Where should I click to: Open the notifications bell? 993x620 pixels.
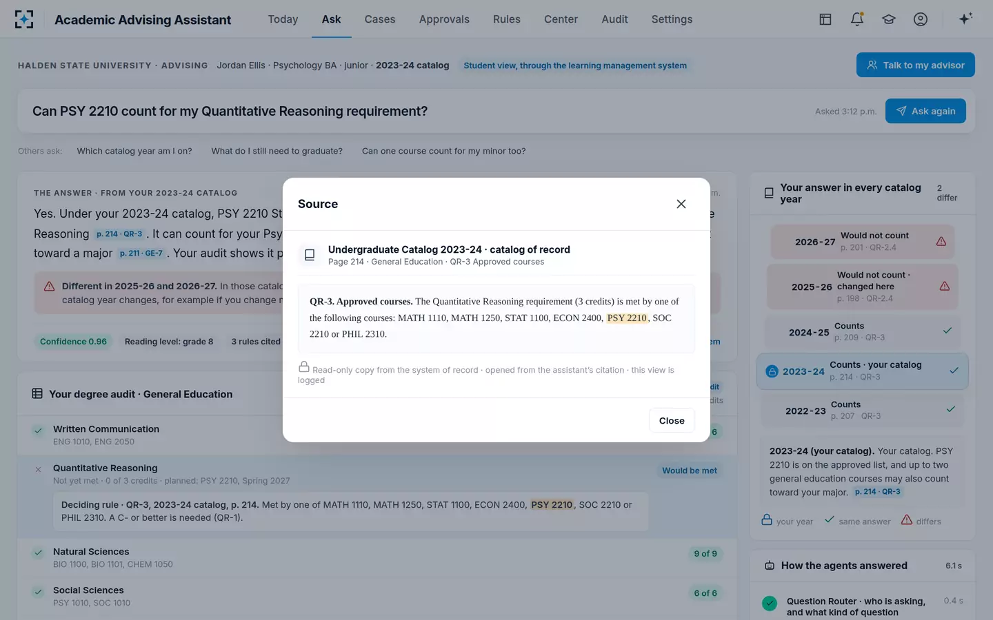tap(857, 19)
